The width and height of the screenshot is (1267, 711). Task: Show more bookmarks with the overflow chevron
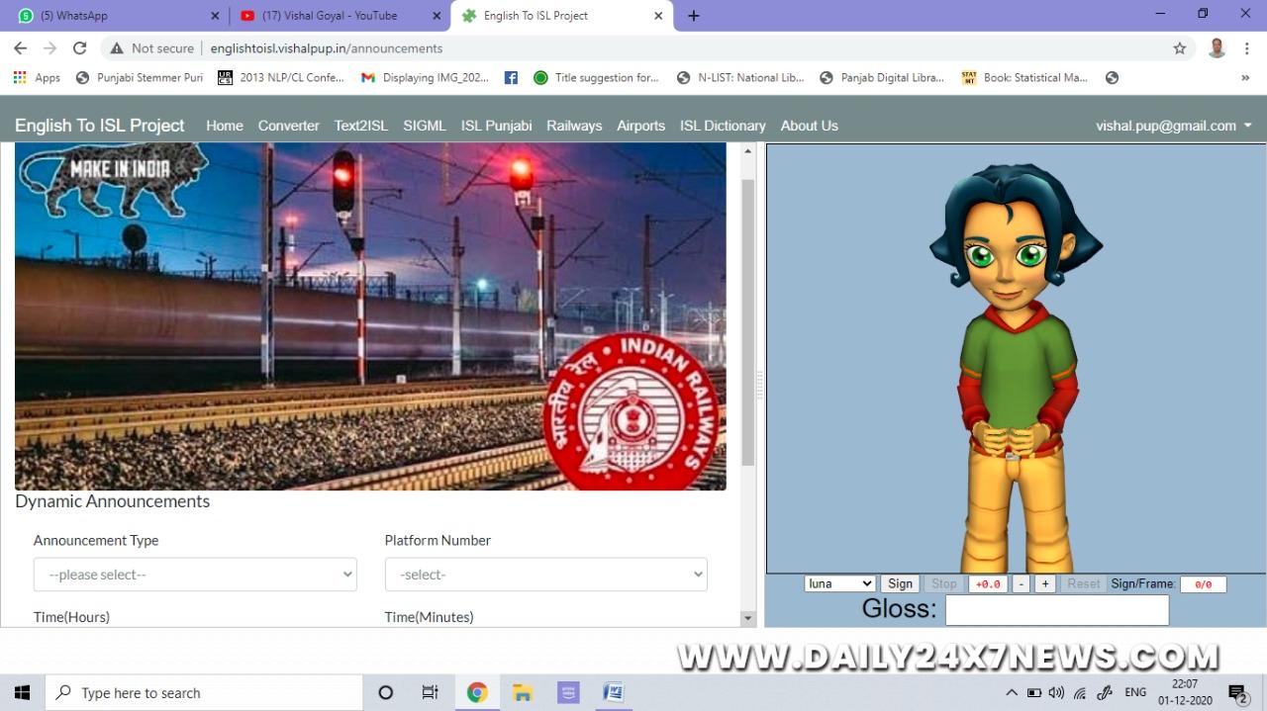click(1245, 77)
